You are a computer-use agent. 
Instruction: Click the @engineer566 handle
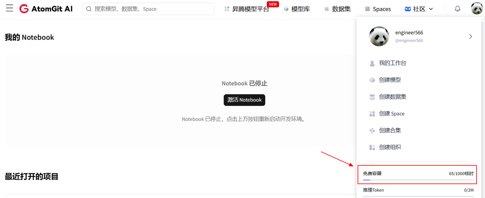[x=409, y=40]
